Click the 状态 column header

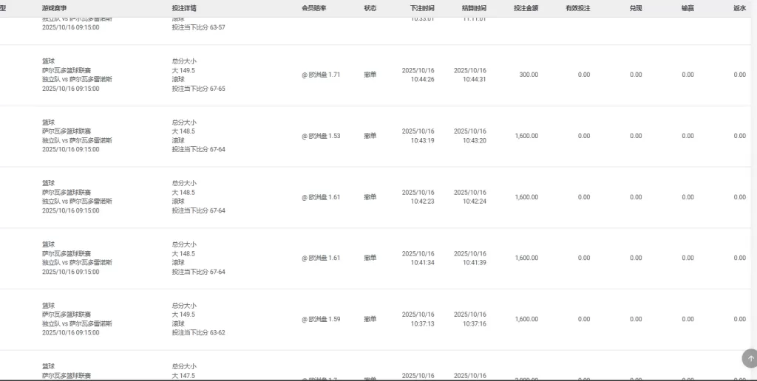pos(370,8)
